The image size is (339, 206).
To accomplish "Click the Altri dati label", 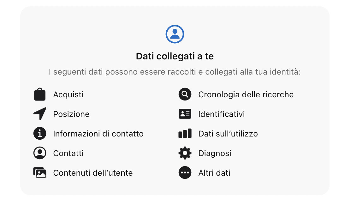I will pyautogui.click(x=214, y=173).
